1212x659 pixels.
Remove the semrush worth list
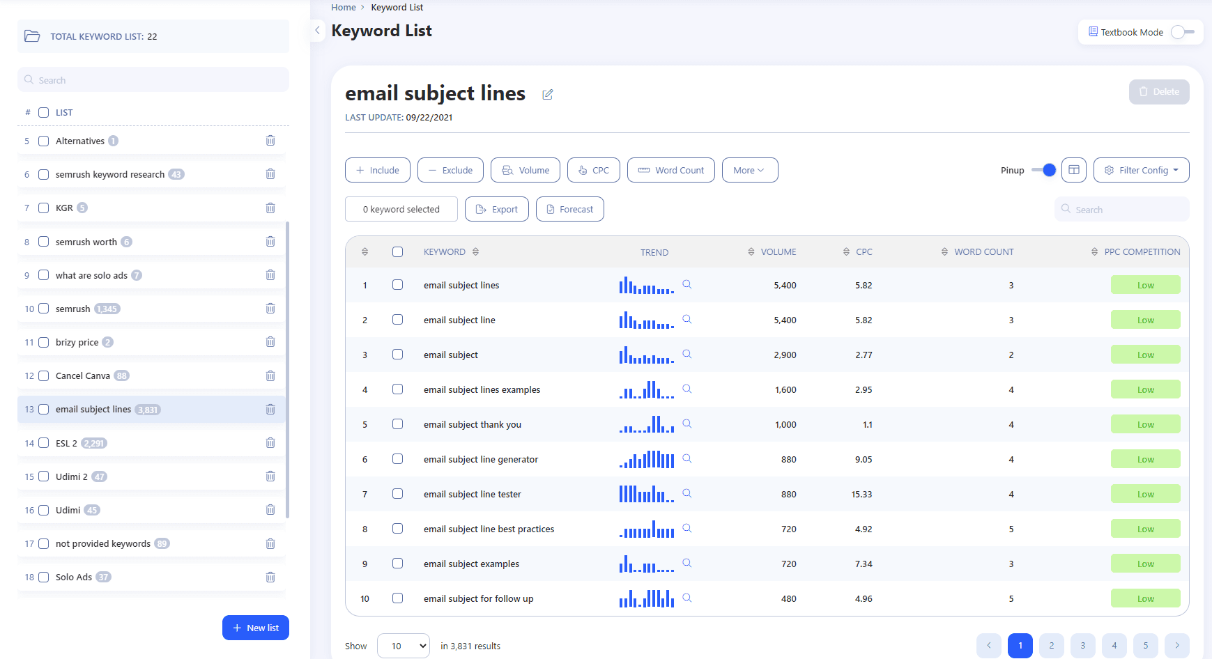(270, 242)
